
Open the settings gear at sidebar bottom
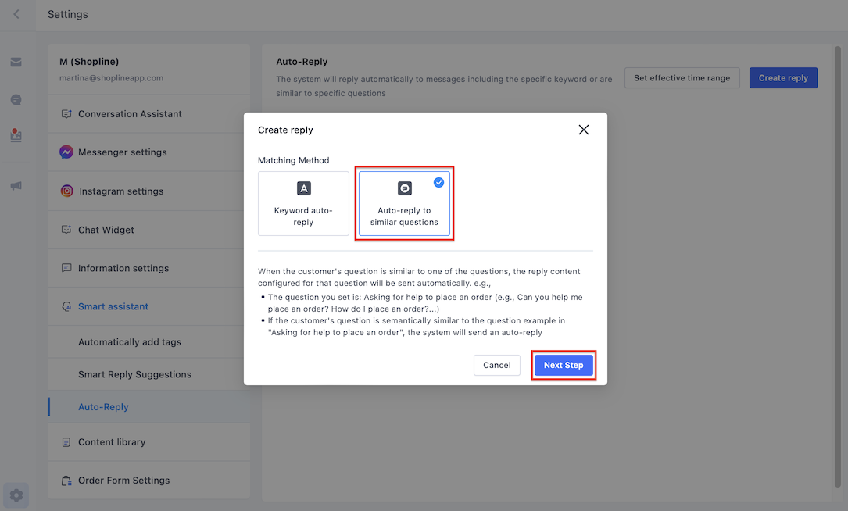16,495
